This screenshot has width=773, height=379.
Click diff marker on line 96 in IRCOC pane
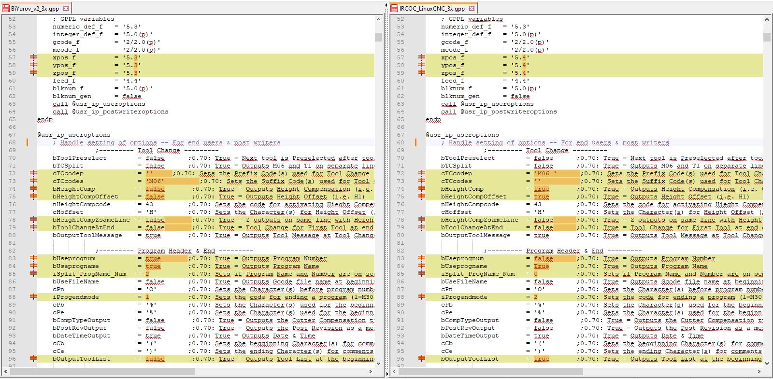coord(422,359)
